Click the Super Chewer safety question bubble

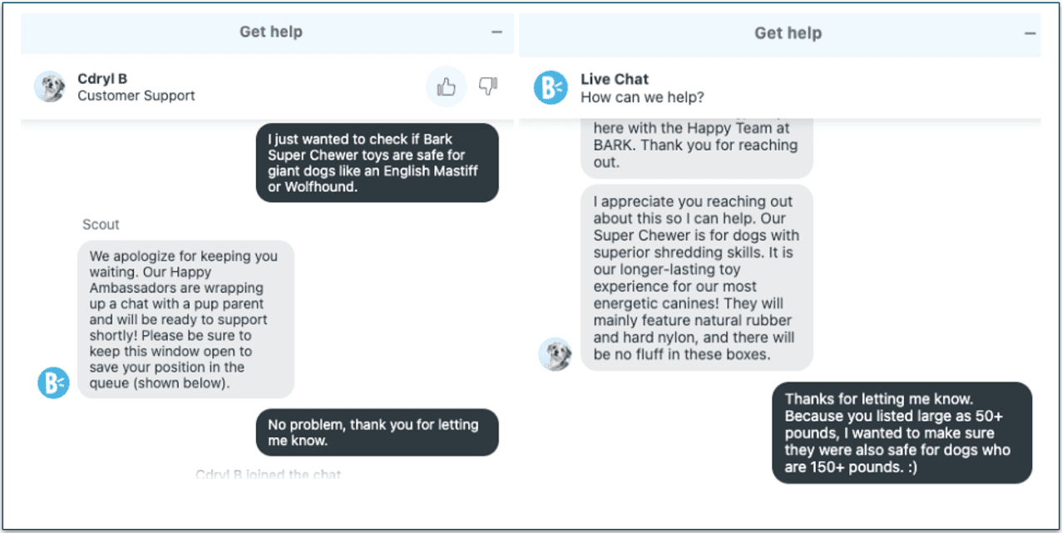[x=377, y=162]
